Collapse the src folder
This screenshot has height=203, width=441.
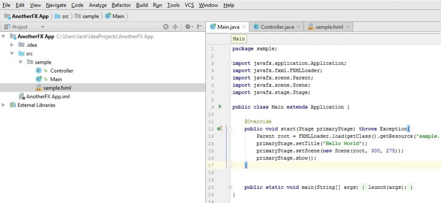tap(12, 53)
